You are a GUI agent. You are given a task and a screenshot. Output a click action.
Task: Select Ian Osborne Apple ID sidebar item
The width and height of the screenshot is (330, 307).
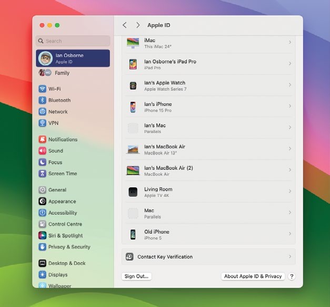73,58
